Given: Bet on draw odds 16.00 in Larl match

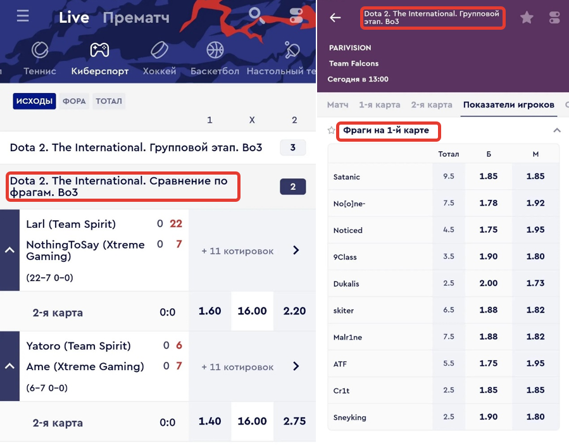Looking at the screenshot, I should [252, 311].
